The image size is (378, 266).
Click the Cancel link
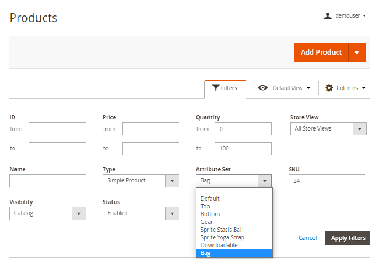pos(307,238)
